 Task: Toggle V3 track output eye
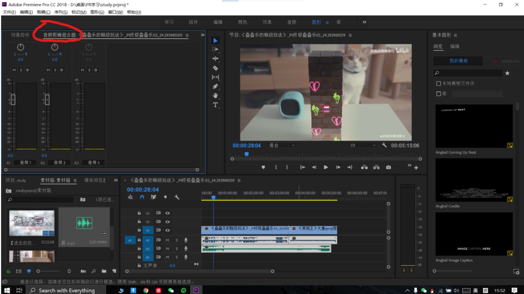[167, 213]
